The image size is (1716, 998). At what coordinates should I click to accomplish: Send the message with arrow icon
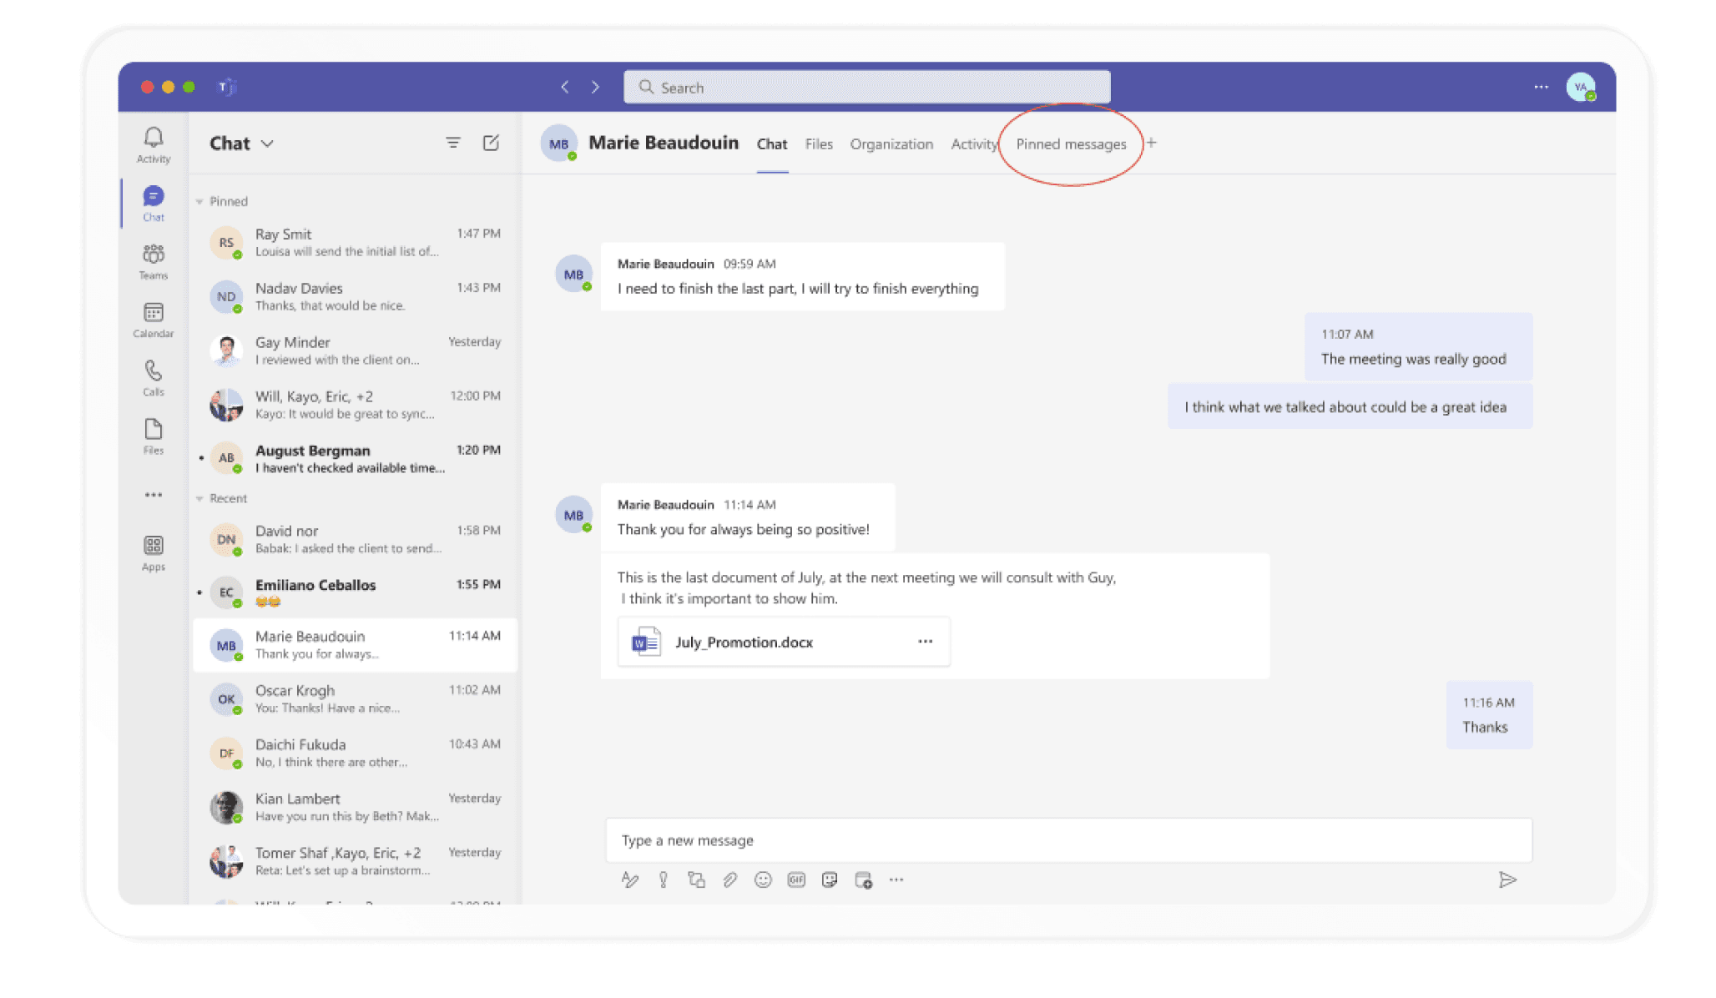1507,880
